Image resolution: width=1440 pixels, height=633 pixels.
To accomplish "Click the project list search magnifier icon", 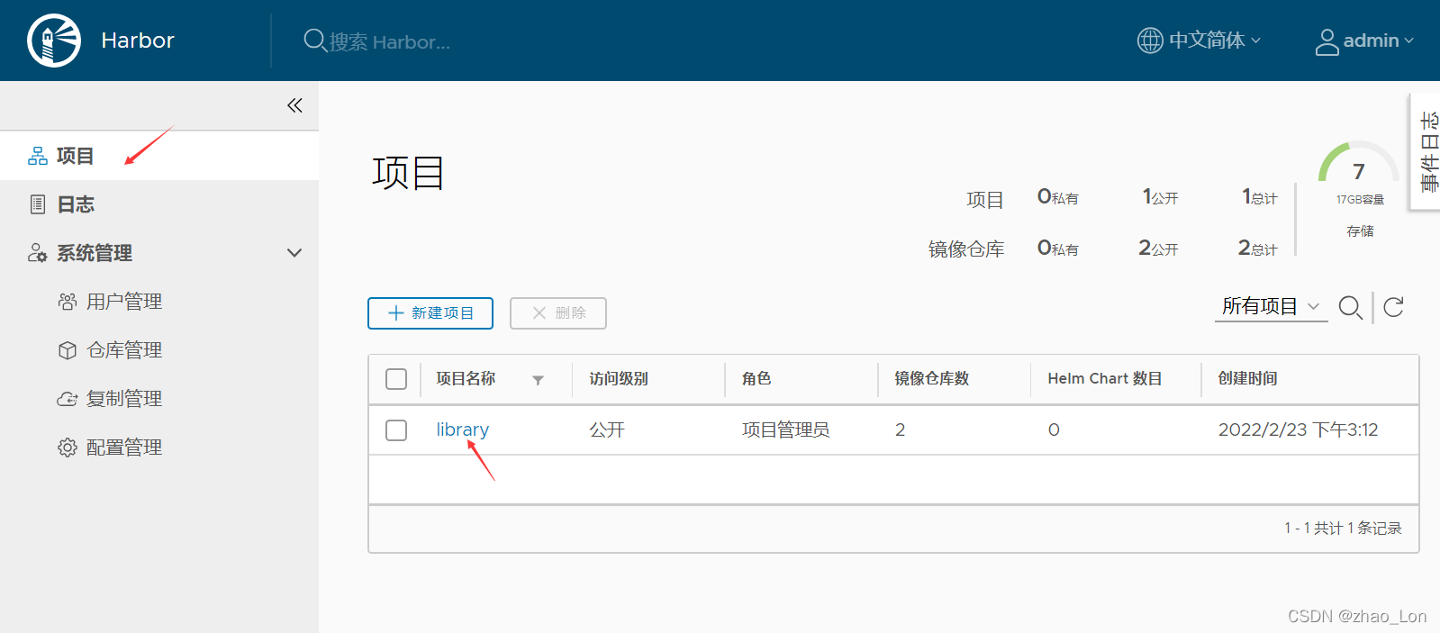I will point(1350,308).
